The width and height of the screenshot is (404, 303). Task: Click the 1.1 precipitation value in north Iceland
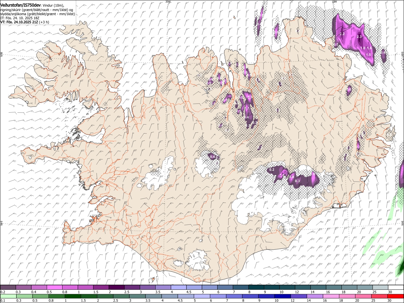tap(247, 108)
